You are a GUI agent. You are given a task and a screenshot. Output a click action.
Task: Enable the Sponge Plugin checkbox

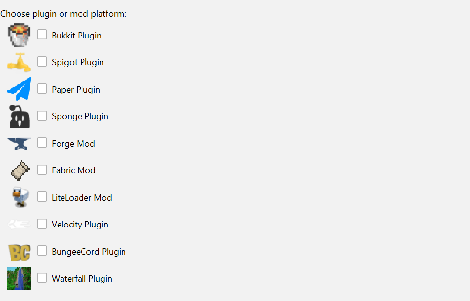tap(42, 116)
